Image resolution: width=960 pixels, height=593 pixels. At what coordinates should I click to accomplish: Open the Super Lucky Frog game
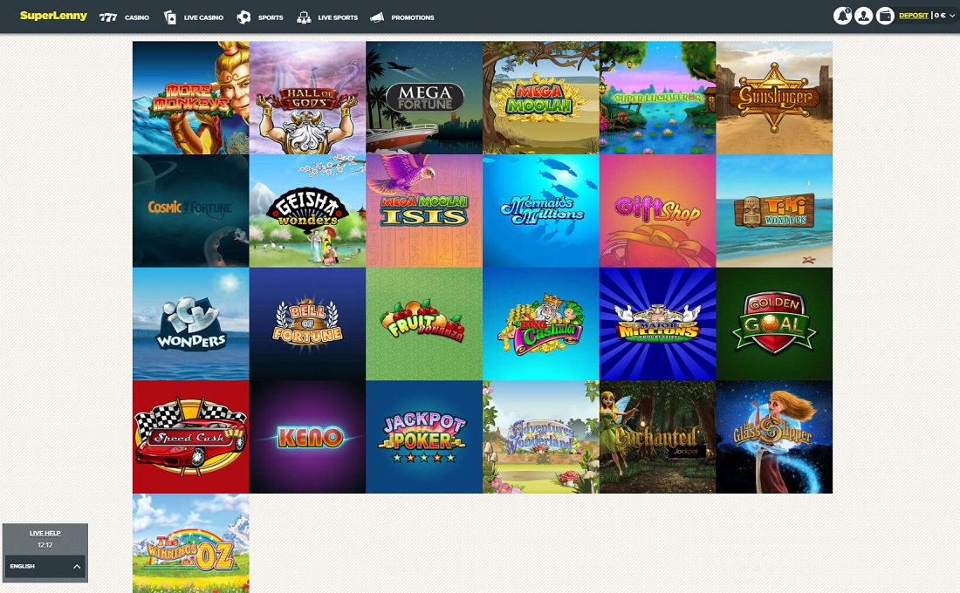tap(657, 98)
